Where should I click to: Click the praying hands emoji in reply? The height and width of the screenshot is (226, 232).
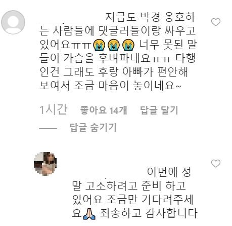tap(89, 214)
